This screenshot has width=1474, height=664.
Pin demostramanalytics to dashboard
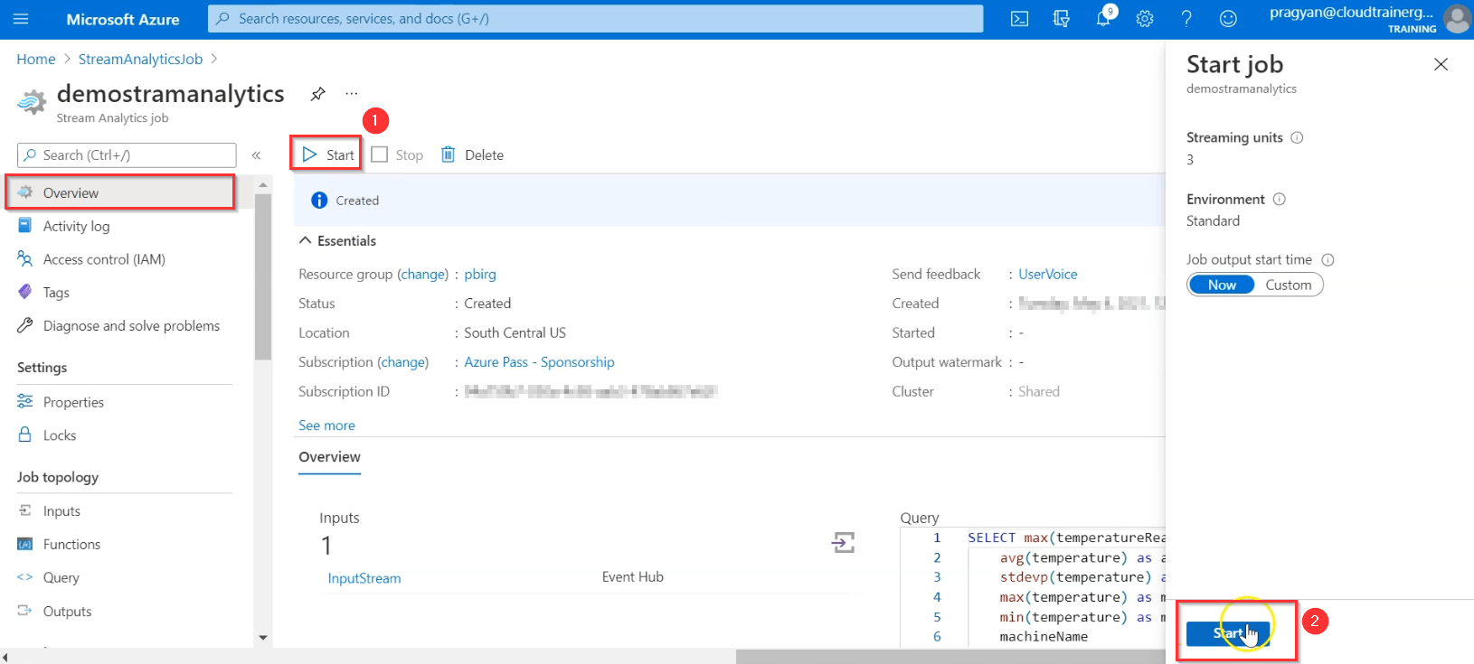point(317,94)
